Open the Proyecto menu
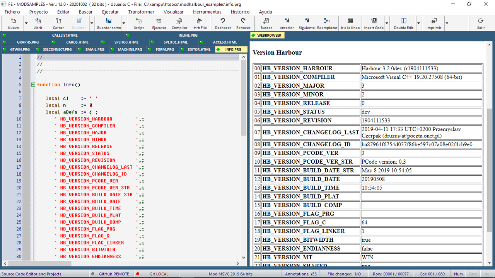The image size is (495, 278). tap(39, 12)
